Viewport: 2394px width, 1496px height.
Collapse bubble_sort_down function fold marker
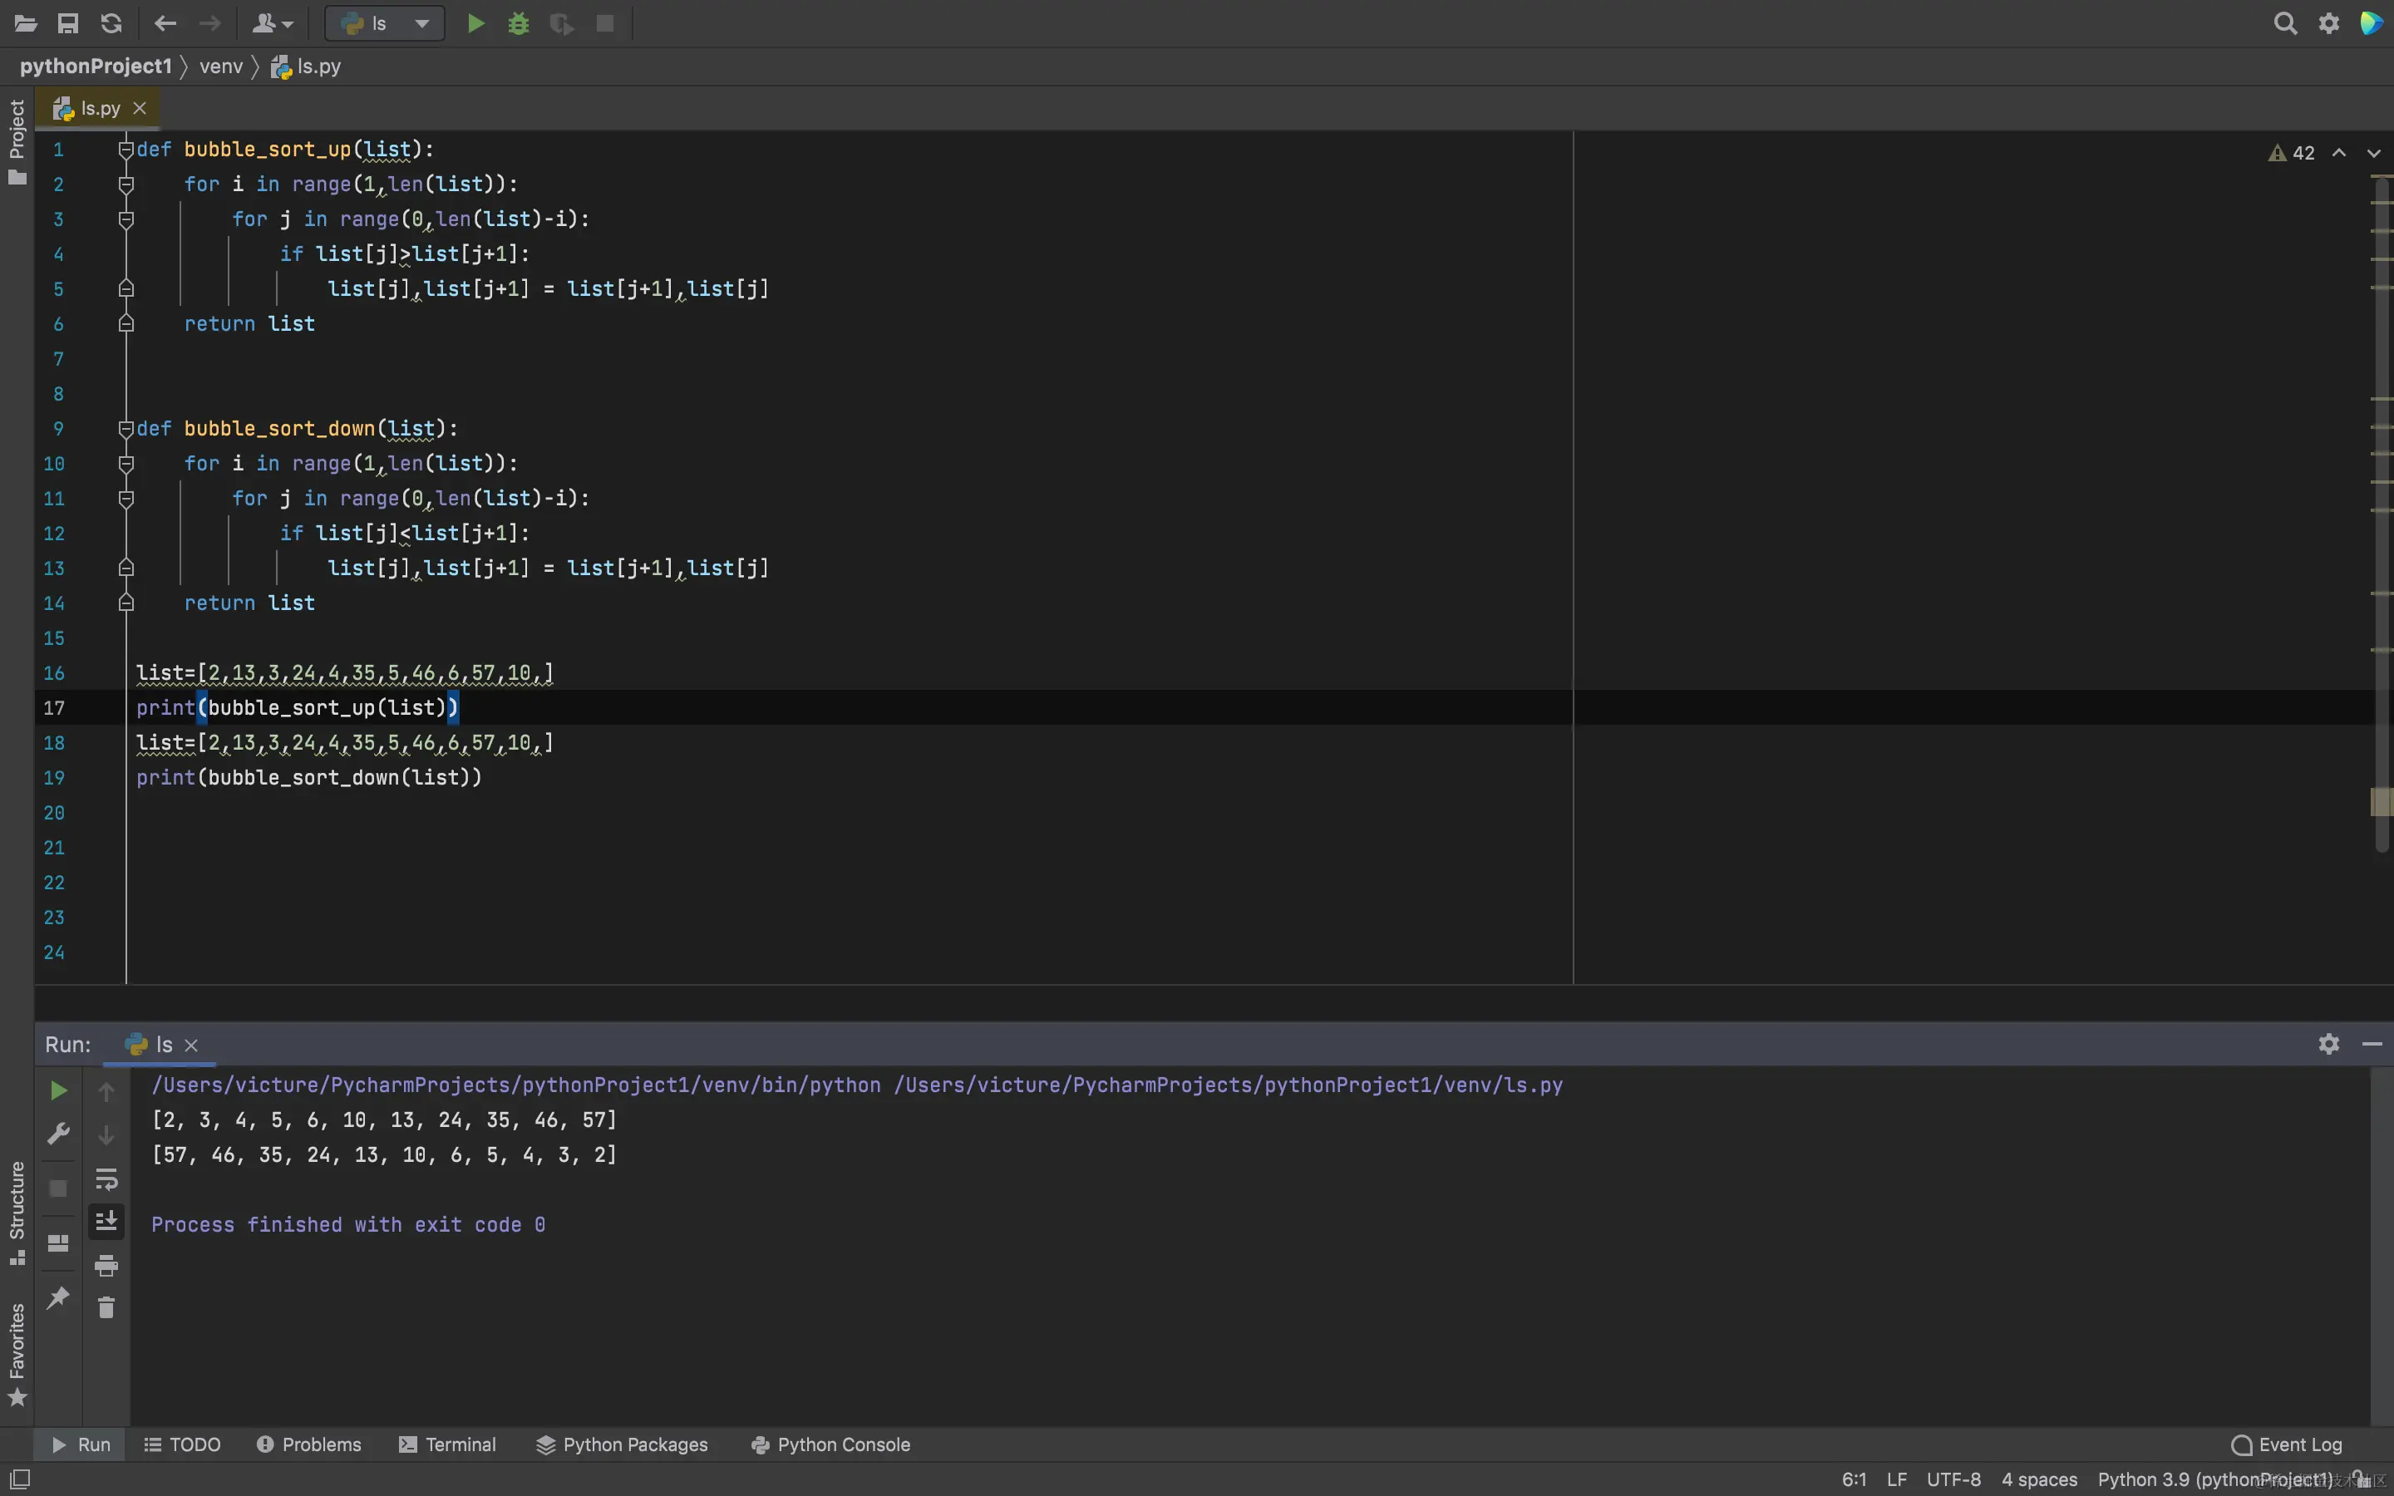pyautogui.click(x=126, y=428)
